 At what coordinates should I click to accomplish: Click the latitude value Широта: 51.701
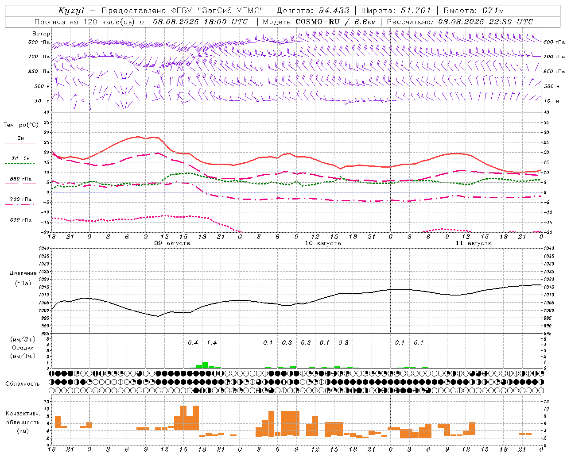pos(396,11)
